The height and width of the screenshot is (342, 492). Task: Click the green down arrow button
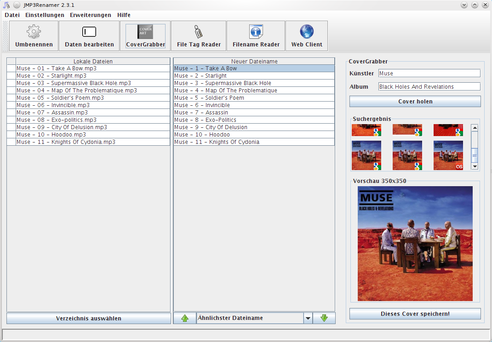[324, 318]
